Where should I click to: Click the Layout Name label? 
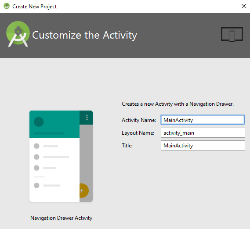click(138, 133)
